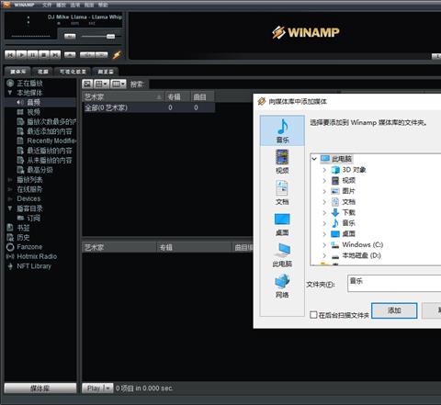The height and width of the screenshot is (405, 441).
Task: Click the orange lightning bolt icon
Action: tap(117, 55)
